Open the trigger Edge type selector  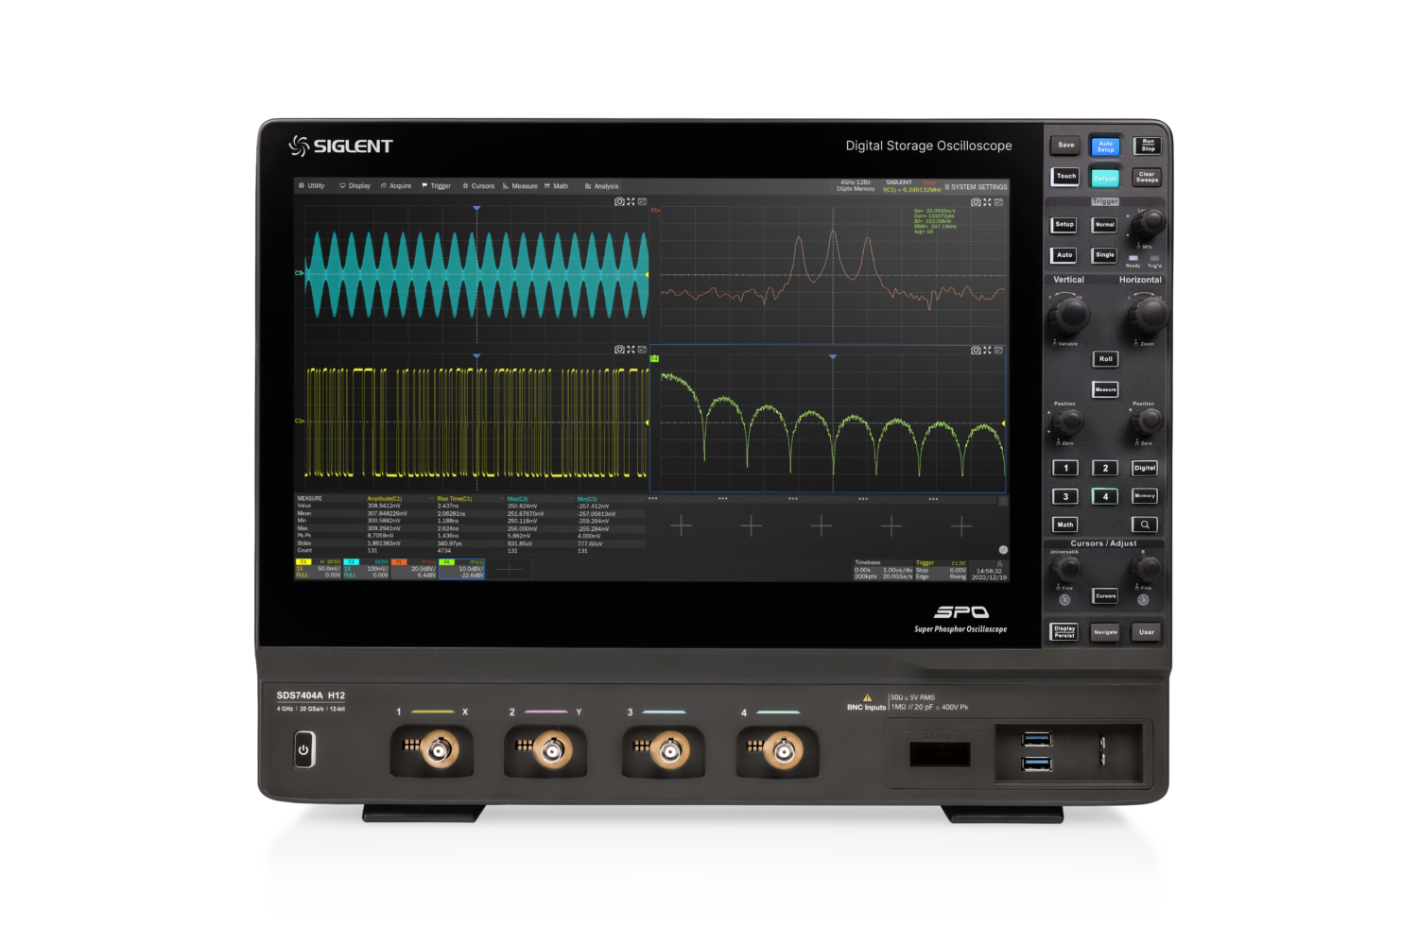coord(921,576)
